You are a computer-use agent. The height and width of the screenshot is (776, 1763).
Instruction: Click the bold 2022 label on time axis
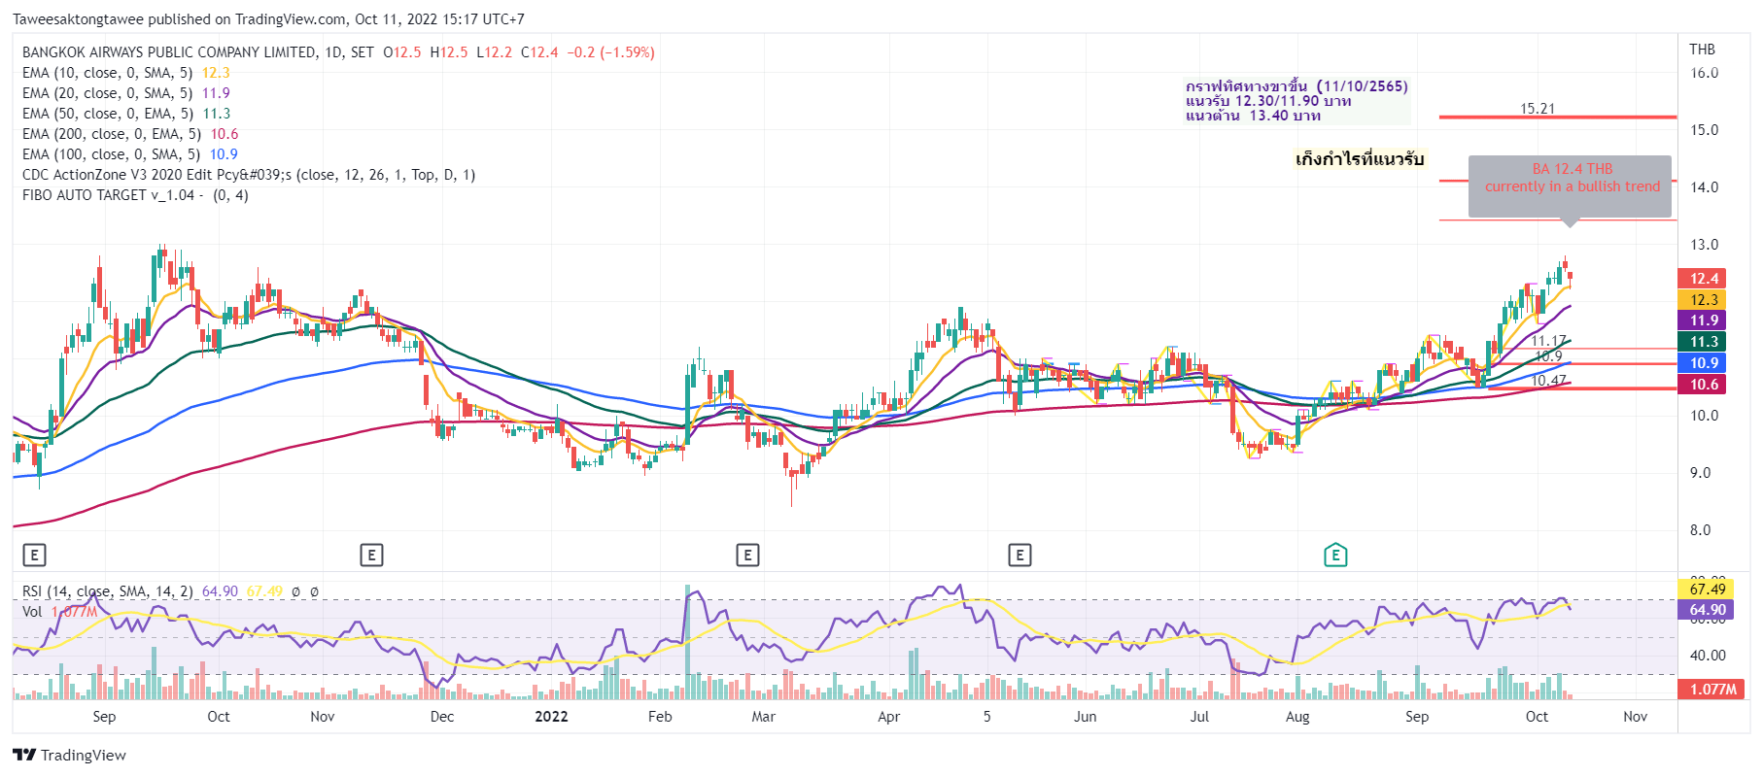pyautogui.click(x=551, y=717)
